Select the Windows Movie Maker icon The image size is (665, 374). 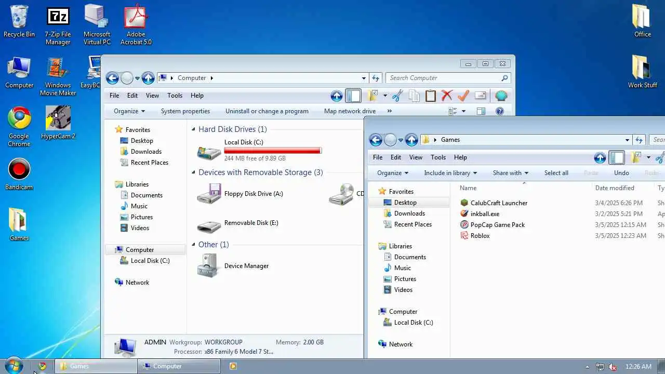click(x=58, y=76)
